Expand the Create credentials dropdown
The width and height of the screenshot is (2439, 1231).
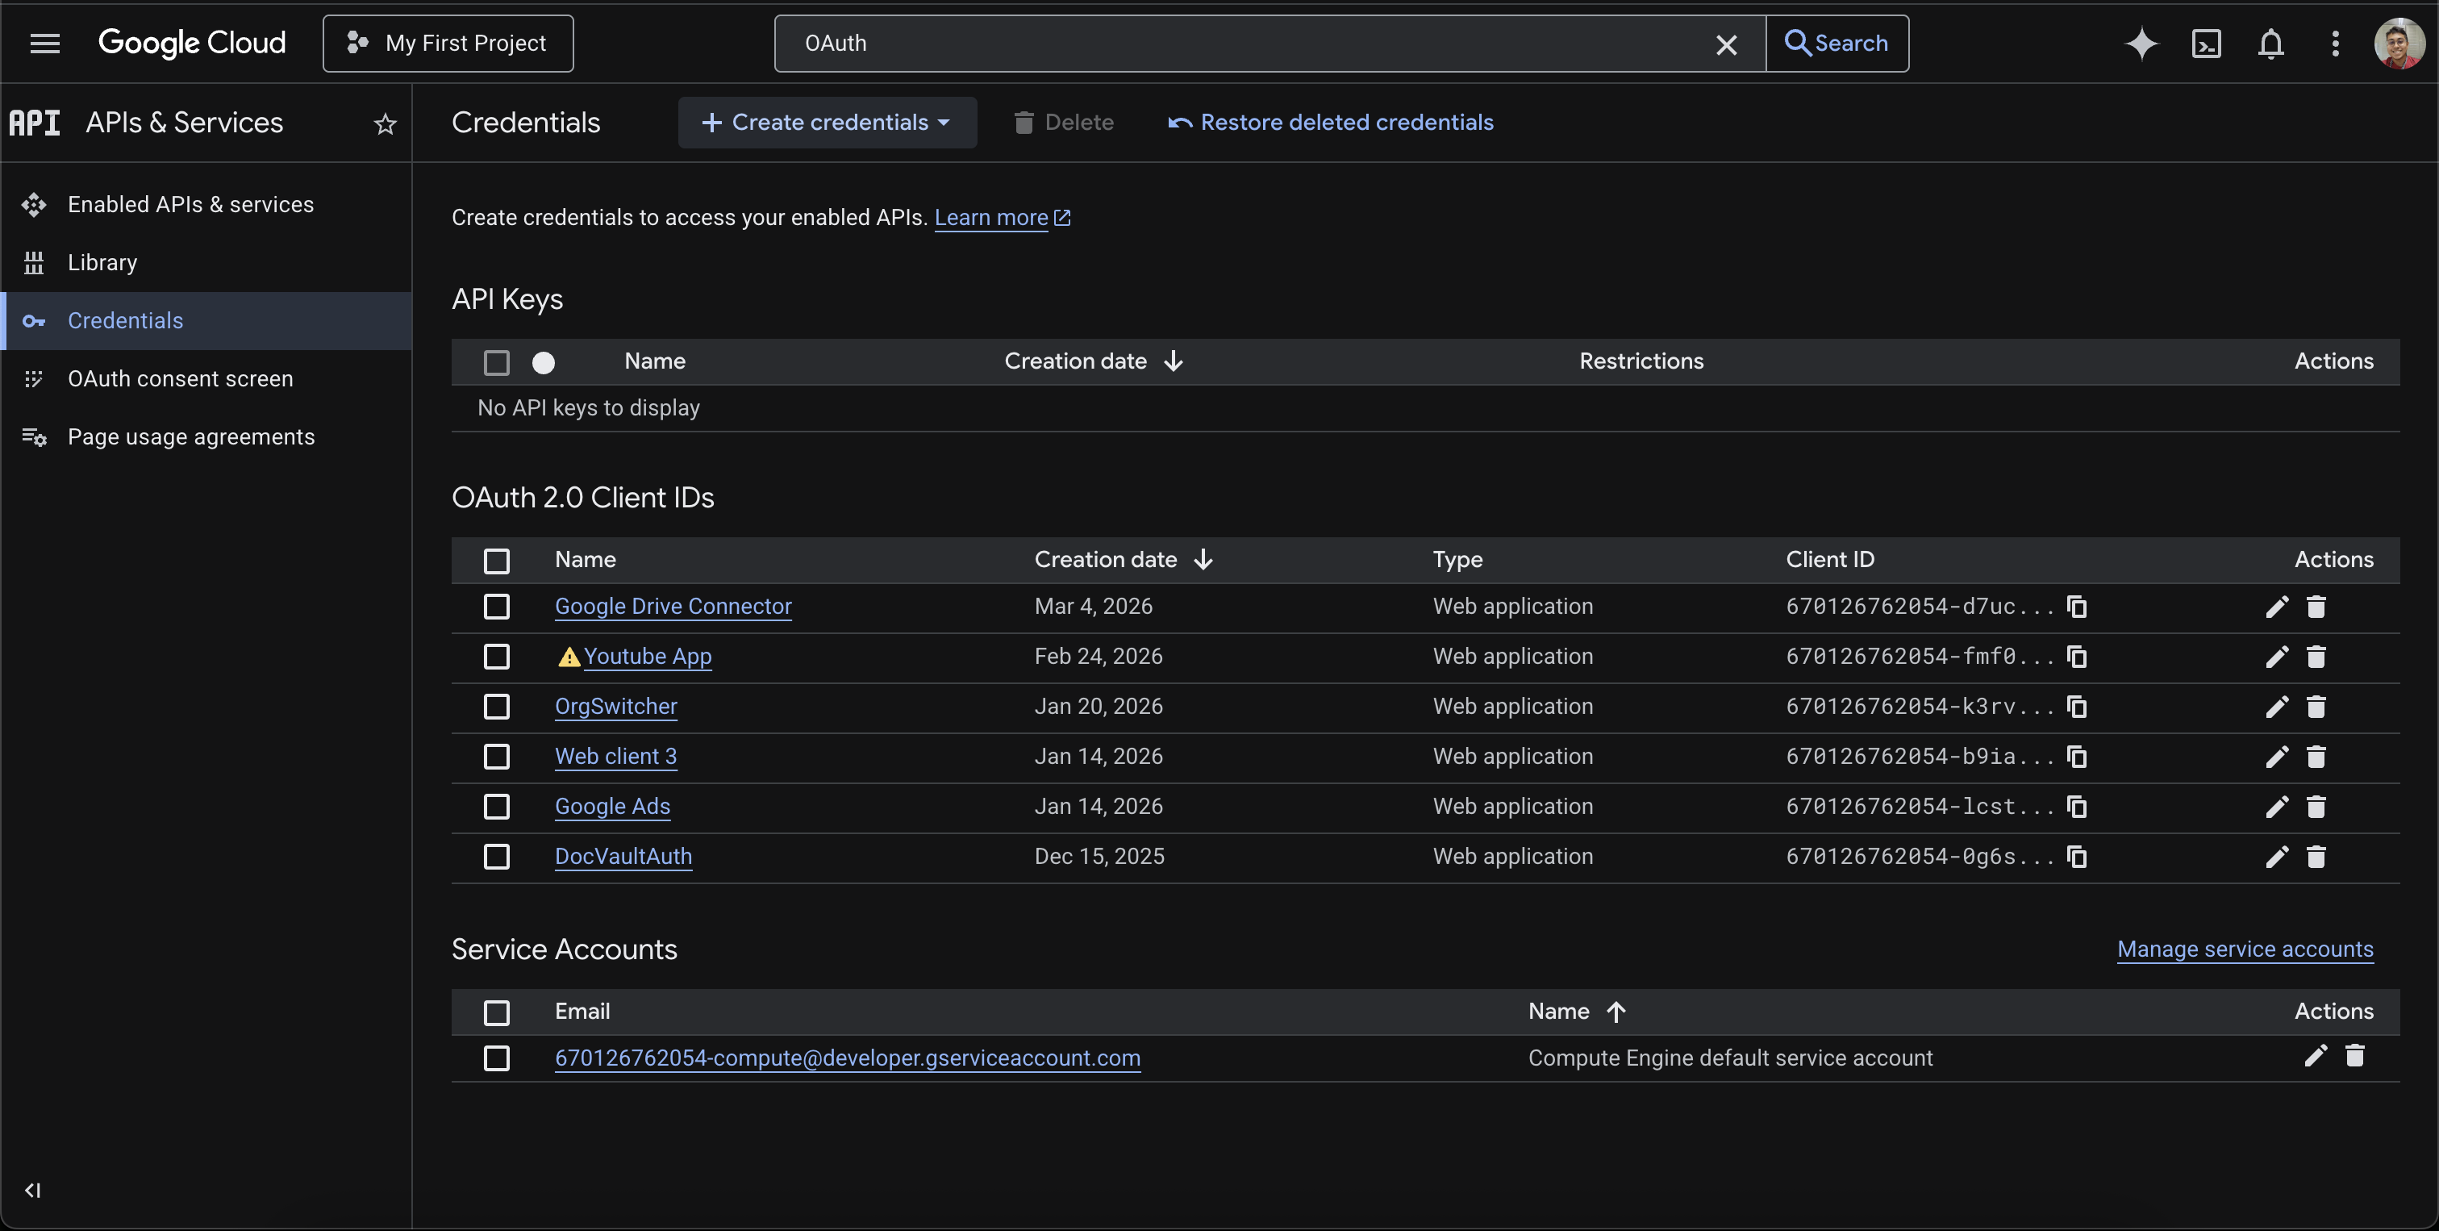827,122
